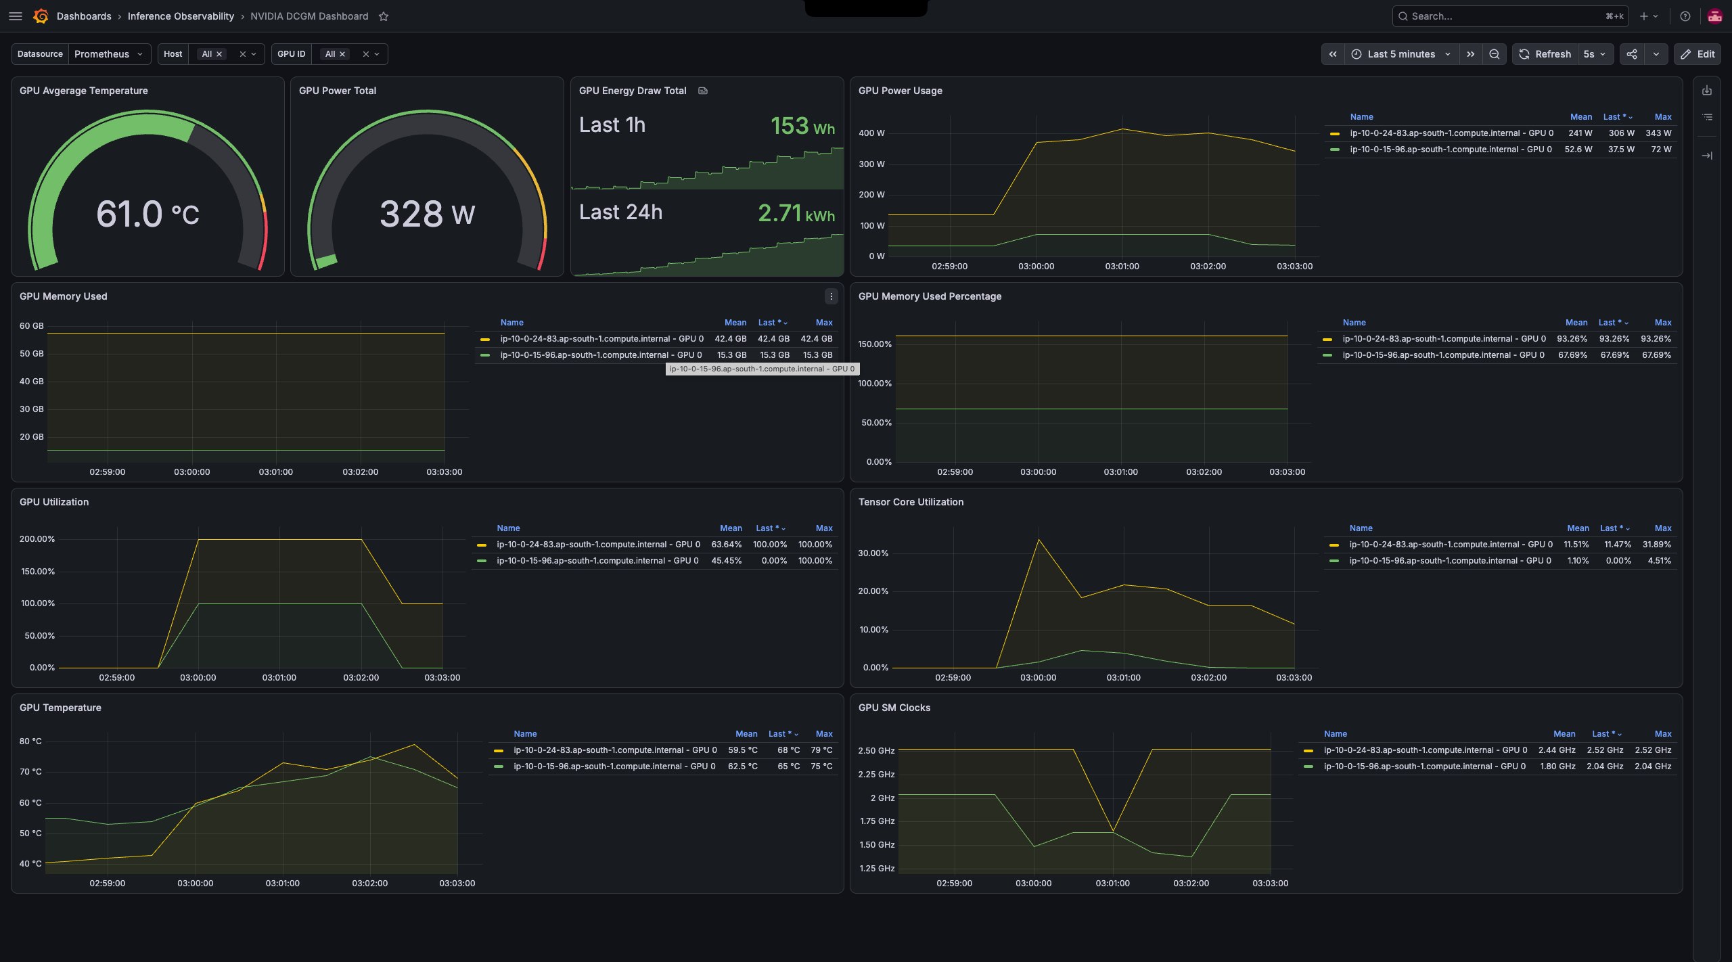Click the Grafana logo icon
The image size is (1732, 962).
click(x=41, y=16)
